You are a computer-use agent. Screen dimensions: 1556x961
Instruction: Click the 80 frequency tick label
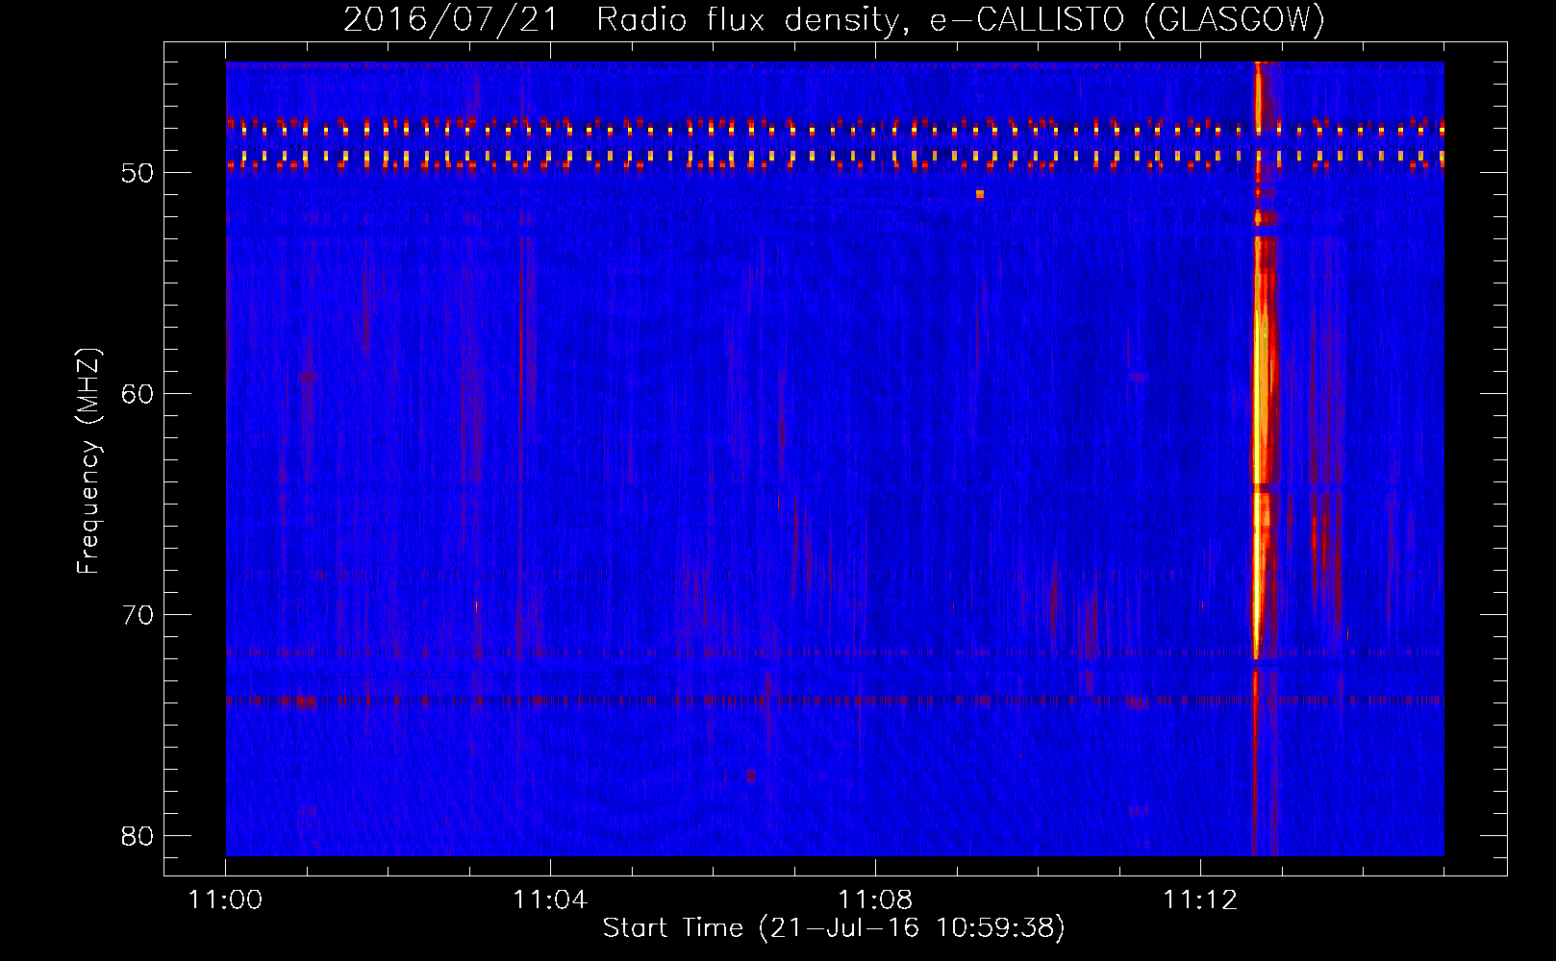(x=138, y=836)
